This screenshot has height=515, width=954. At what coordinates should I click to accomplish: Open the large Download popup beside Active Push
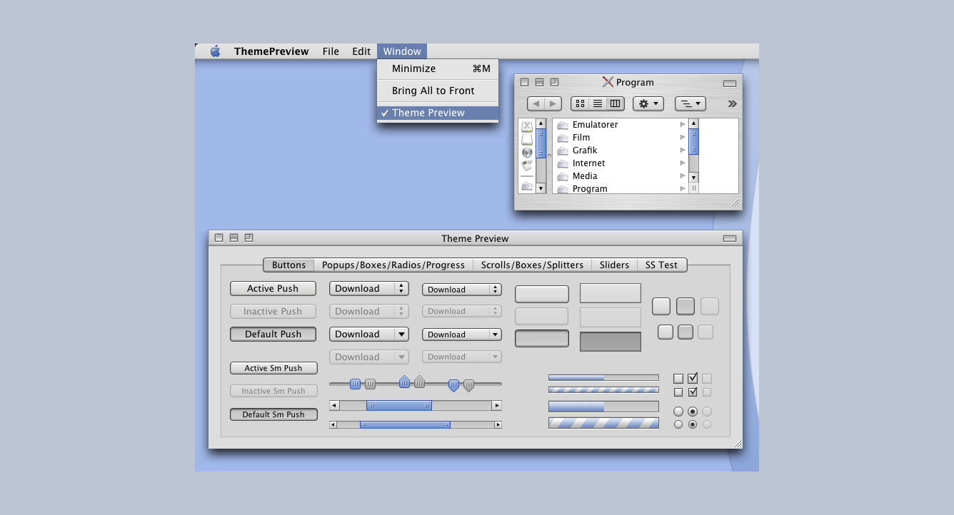tap(369, 288)
